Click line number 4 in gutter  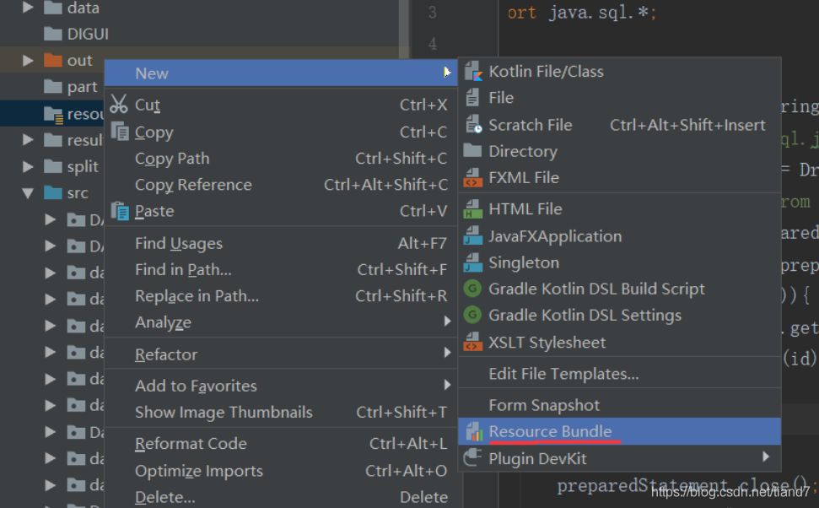click(433, 43)
